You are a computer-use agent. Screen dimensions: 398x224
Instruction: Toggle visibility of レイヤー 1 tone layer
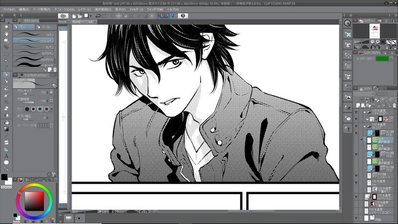pos(356,176)
